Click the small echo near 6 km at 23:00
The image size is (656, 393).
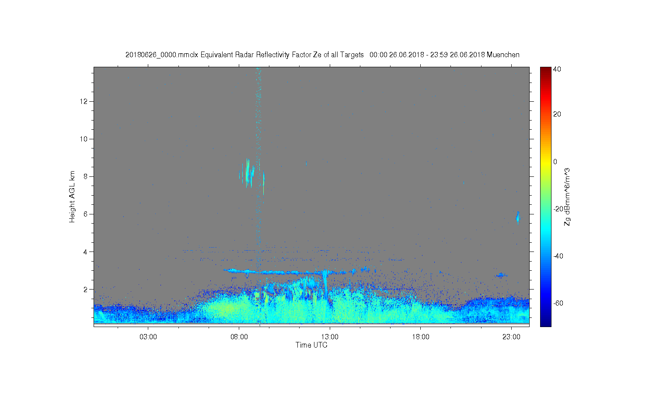point(518,217)
